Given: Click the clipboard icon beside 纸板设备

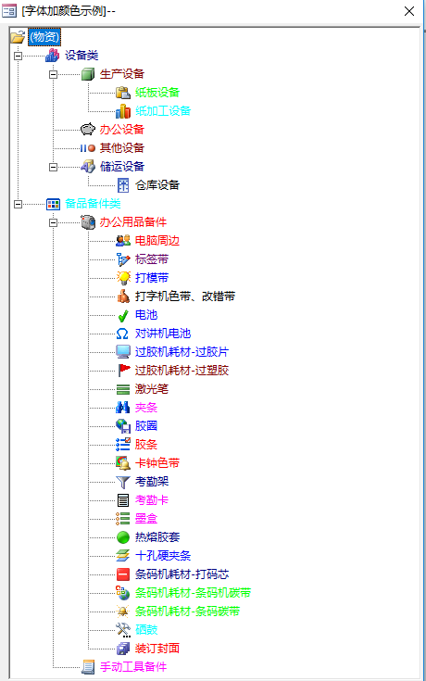Looking at the screenshot, I should pyautogui.click(x=123, y=93).
